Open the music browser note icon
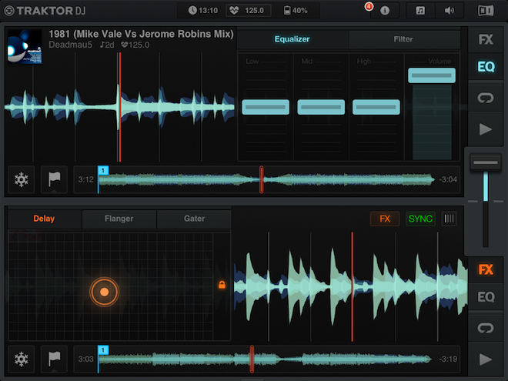The width and height of the screenshot is (508, 381). coord(420,11)
